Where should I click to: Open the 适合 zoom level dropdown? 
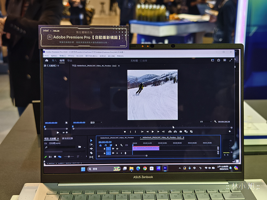(96, 122)
